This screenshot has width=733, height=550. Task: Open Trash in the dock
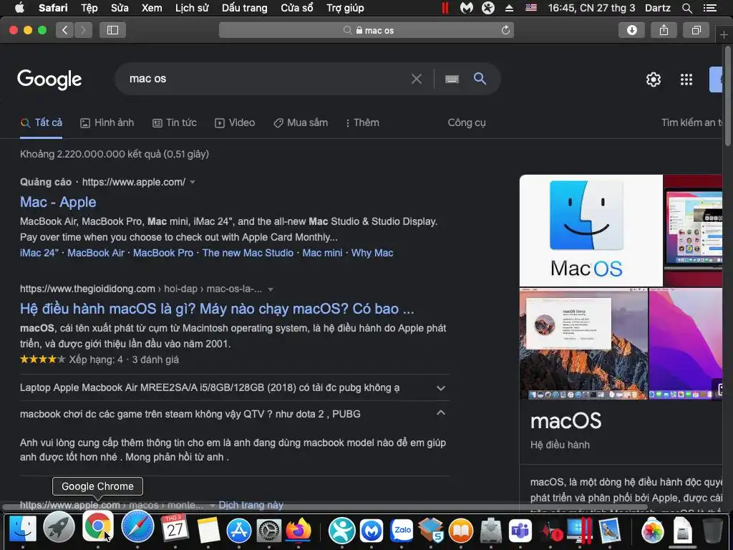click(x=712, y=531)
